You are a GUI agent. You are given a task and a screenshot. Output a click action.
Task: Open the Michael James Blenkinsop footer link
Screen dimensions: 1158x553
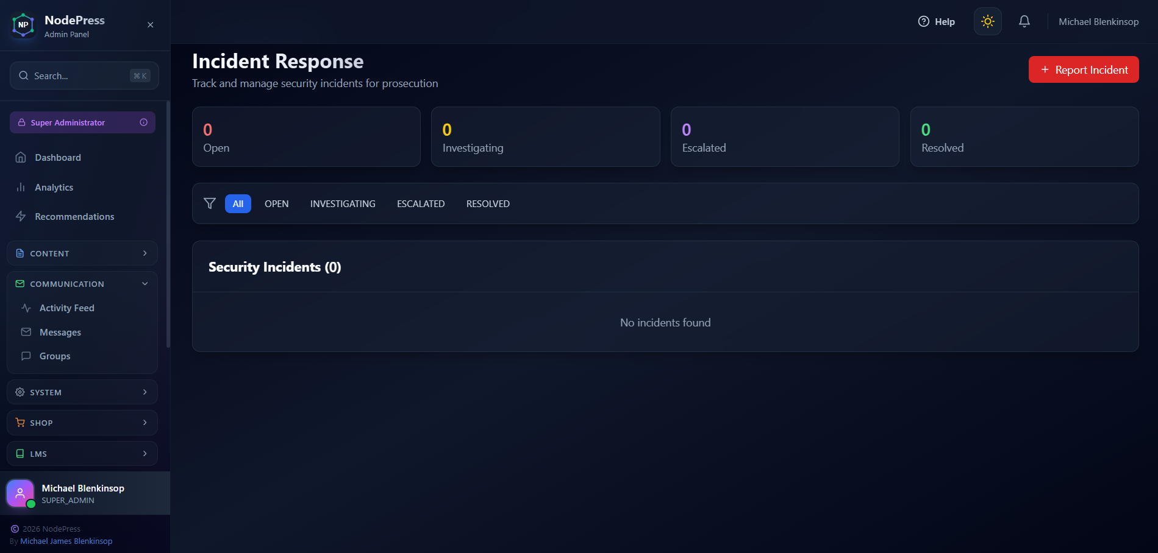point(66,541)
